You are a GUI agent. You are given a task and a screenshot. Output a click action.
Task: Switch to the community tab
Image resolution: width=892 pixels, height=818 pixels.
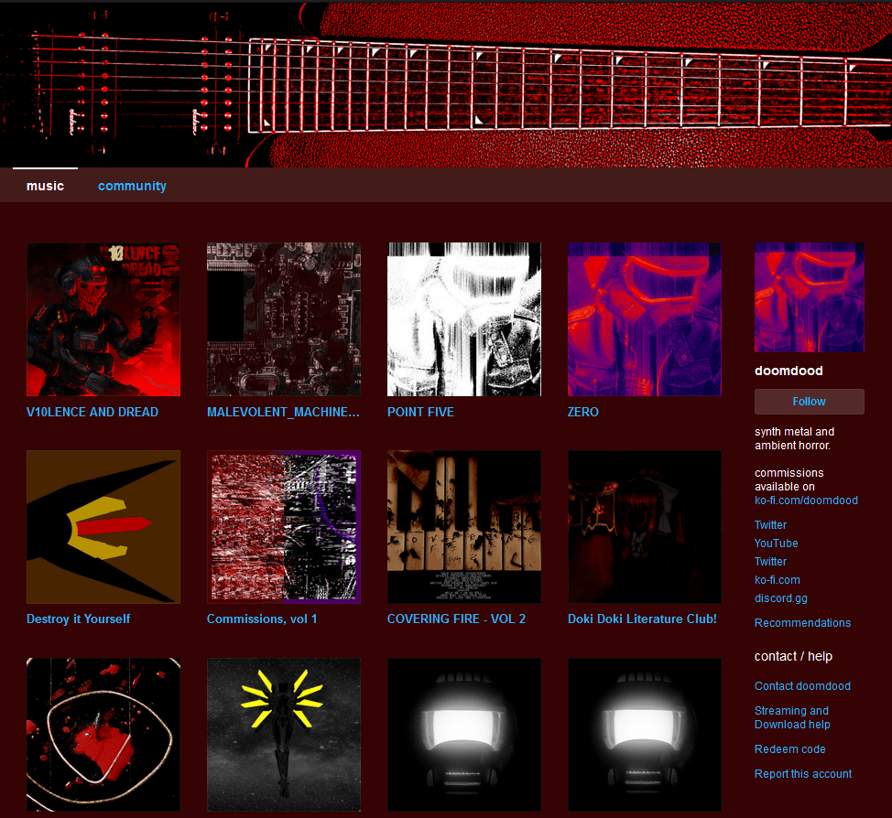click(132, 186)
